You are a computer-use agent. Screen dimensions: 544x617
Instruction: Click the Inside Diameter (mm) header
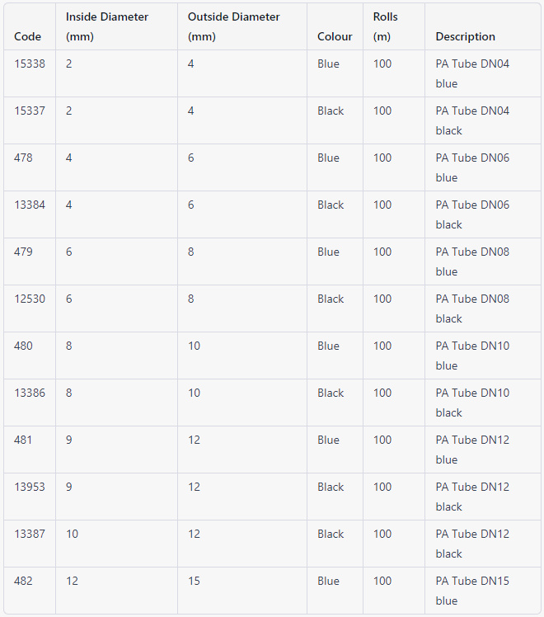(x=107, y=26)
